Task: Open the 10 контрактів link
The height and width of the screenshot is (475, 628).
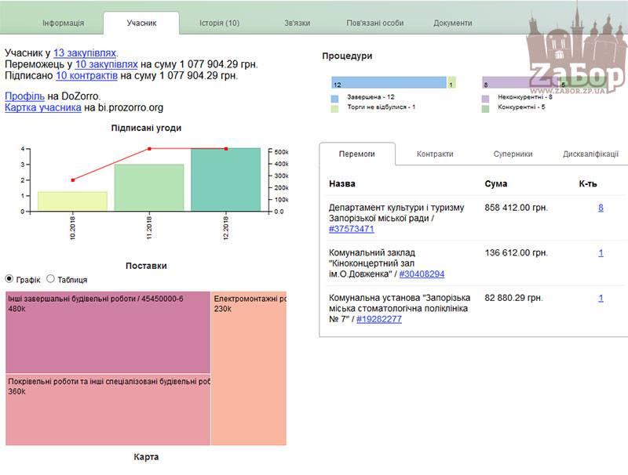Action: pyautogui.click(x=86, y=76)
